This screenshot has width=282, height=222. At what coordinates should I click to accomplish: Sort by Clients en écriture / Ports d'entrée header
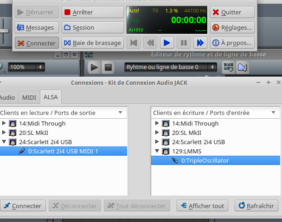tap(216, 113)
